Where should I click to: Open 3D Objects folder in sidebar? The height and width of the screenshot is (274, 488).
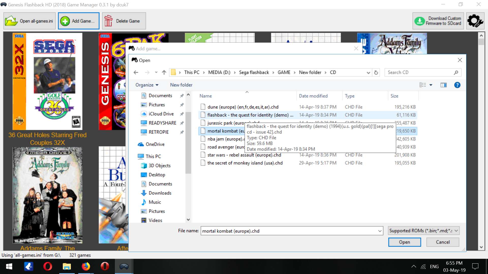160,166
